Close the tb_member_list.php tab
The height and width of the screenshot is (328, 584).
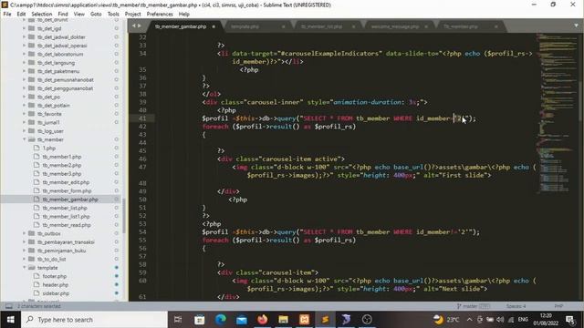(x=353, y=26)
